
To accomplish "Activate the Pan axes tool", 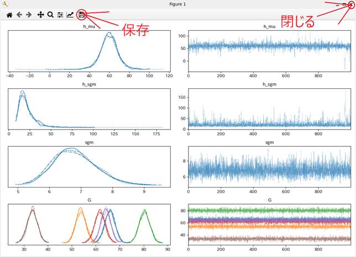I will (x=40, y=15).
